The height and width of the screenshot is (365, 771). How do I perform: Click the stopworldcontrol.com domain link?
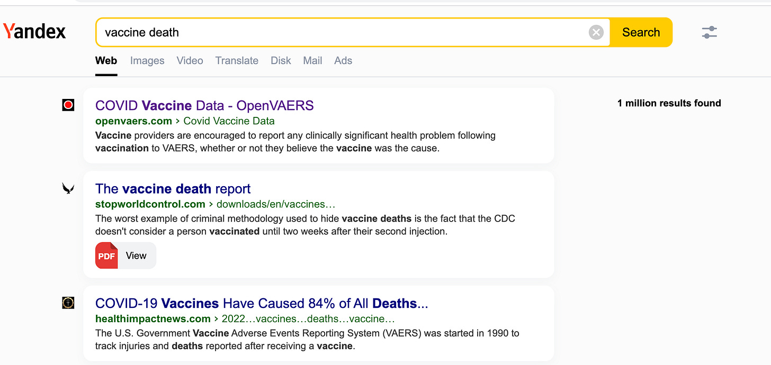(150, 204)
